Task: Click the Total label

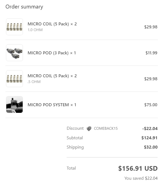Action: (x=71, y=168)
